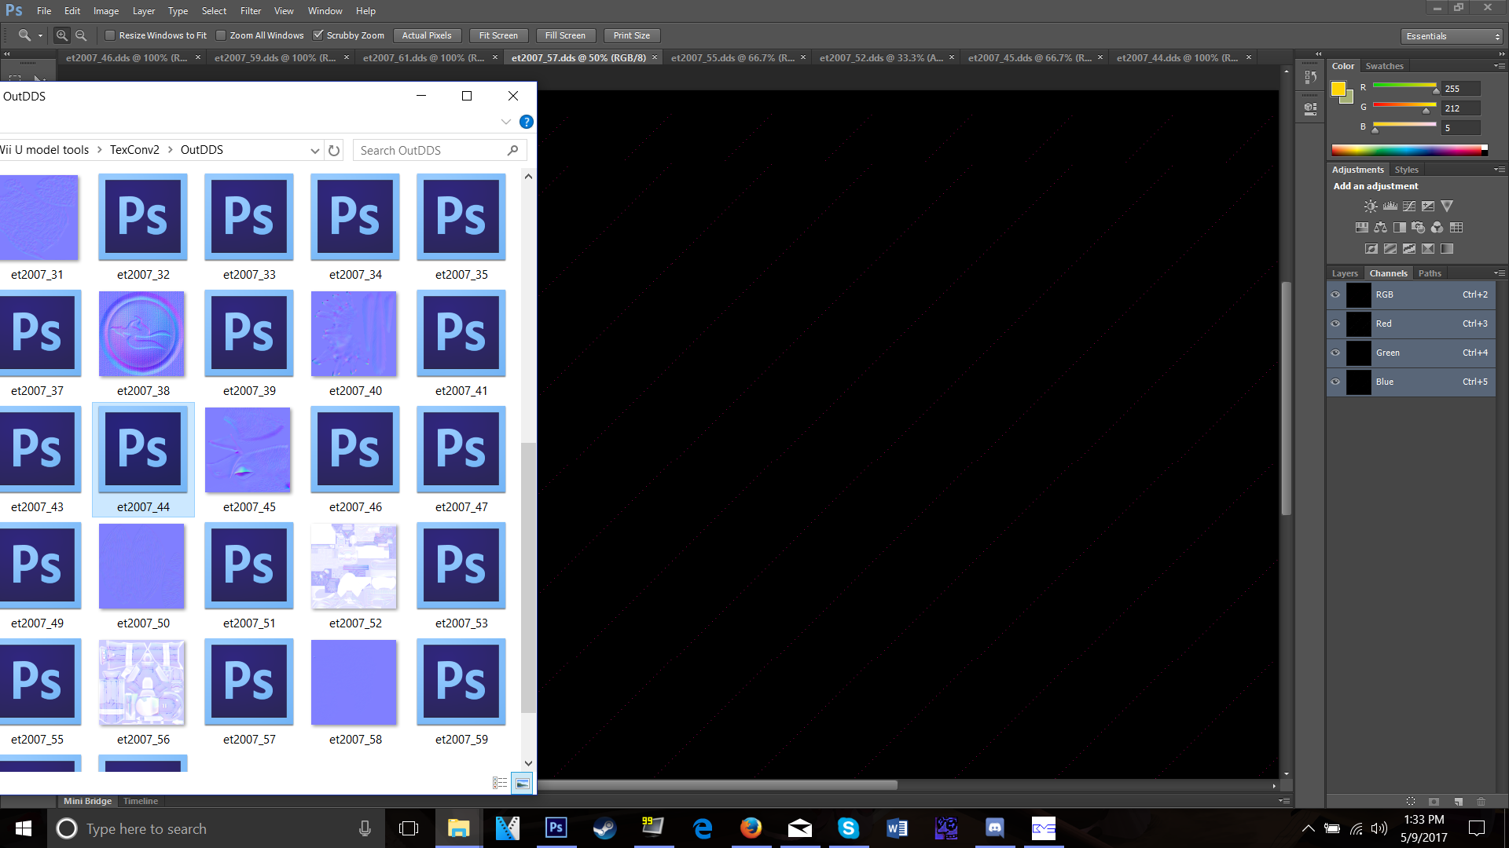Viewport: 1509px width, 848px height.
Task: Add a Channel Mixer adjustment
Action: (x=1437, y=228)
